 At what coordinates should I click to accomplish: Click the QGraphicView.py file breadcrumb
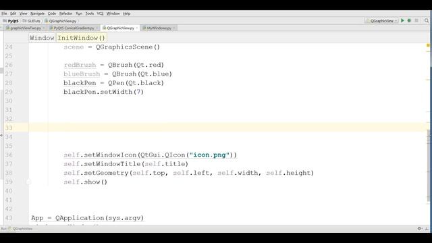click(61, 21)
